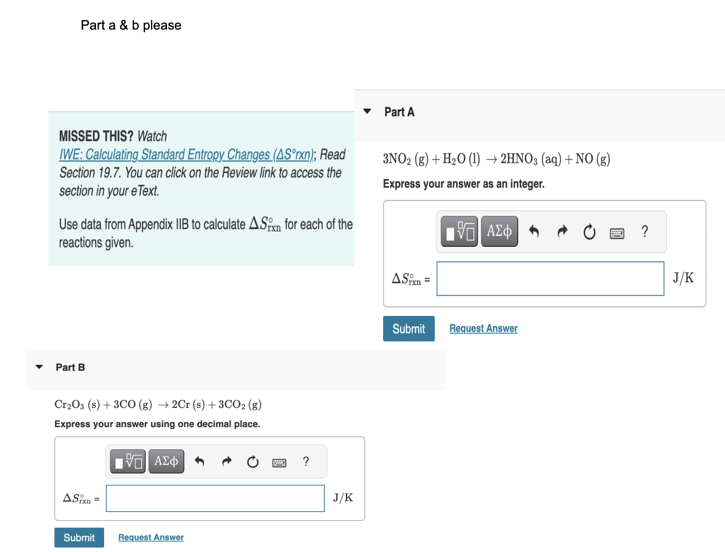This screenshot has height=552, width=725.
Task: Click the Part B section header
Action: [x=70, y=367]
